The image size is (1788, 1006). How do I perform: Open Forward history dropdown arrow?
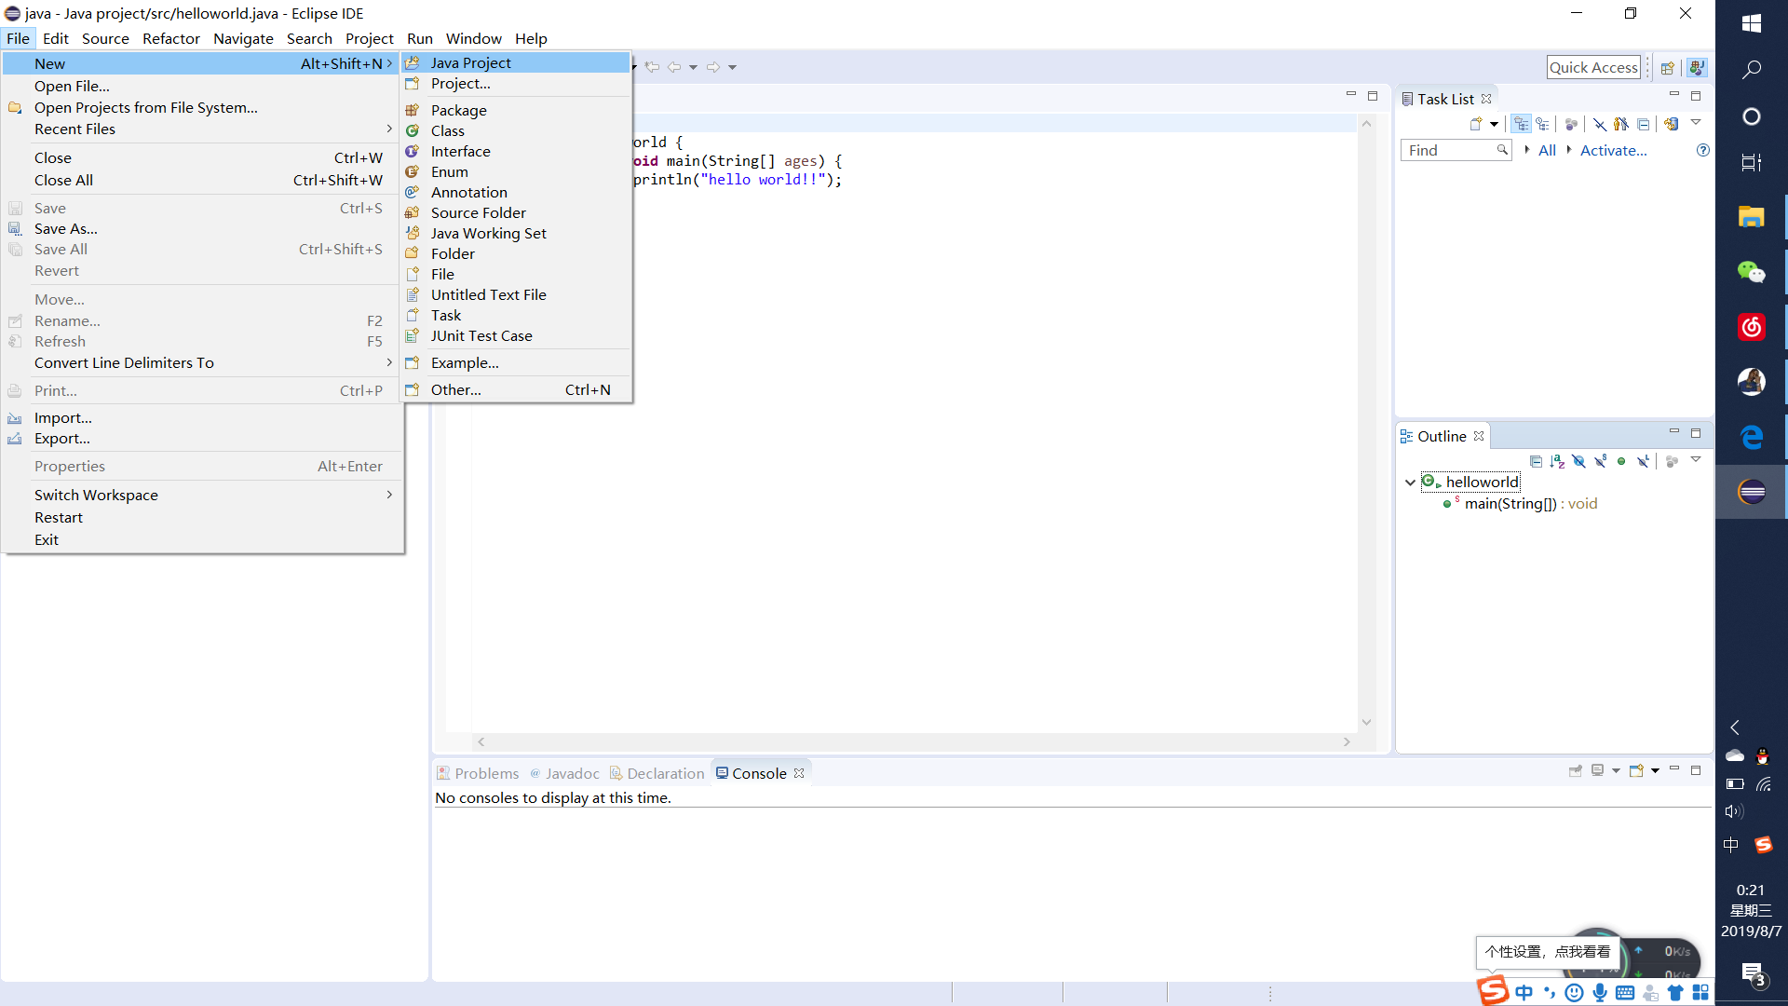point(732,67)
